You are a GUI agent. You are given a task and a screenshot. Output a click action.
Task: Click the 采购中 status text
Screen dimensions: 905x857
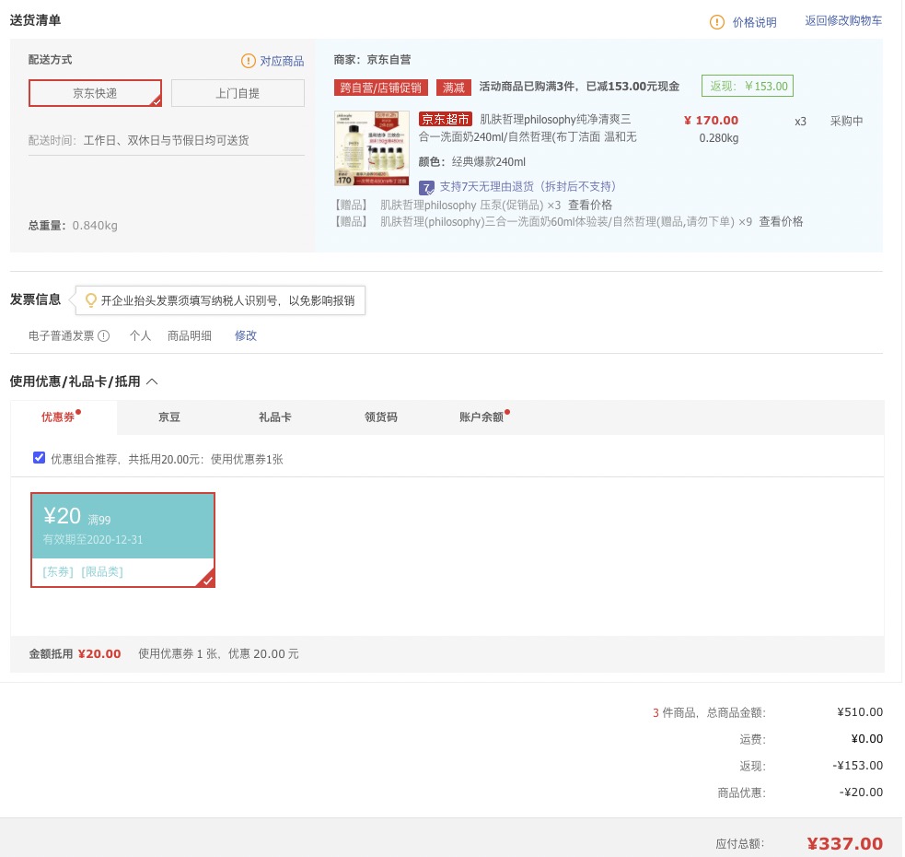(x=846, y=122)
